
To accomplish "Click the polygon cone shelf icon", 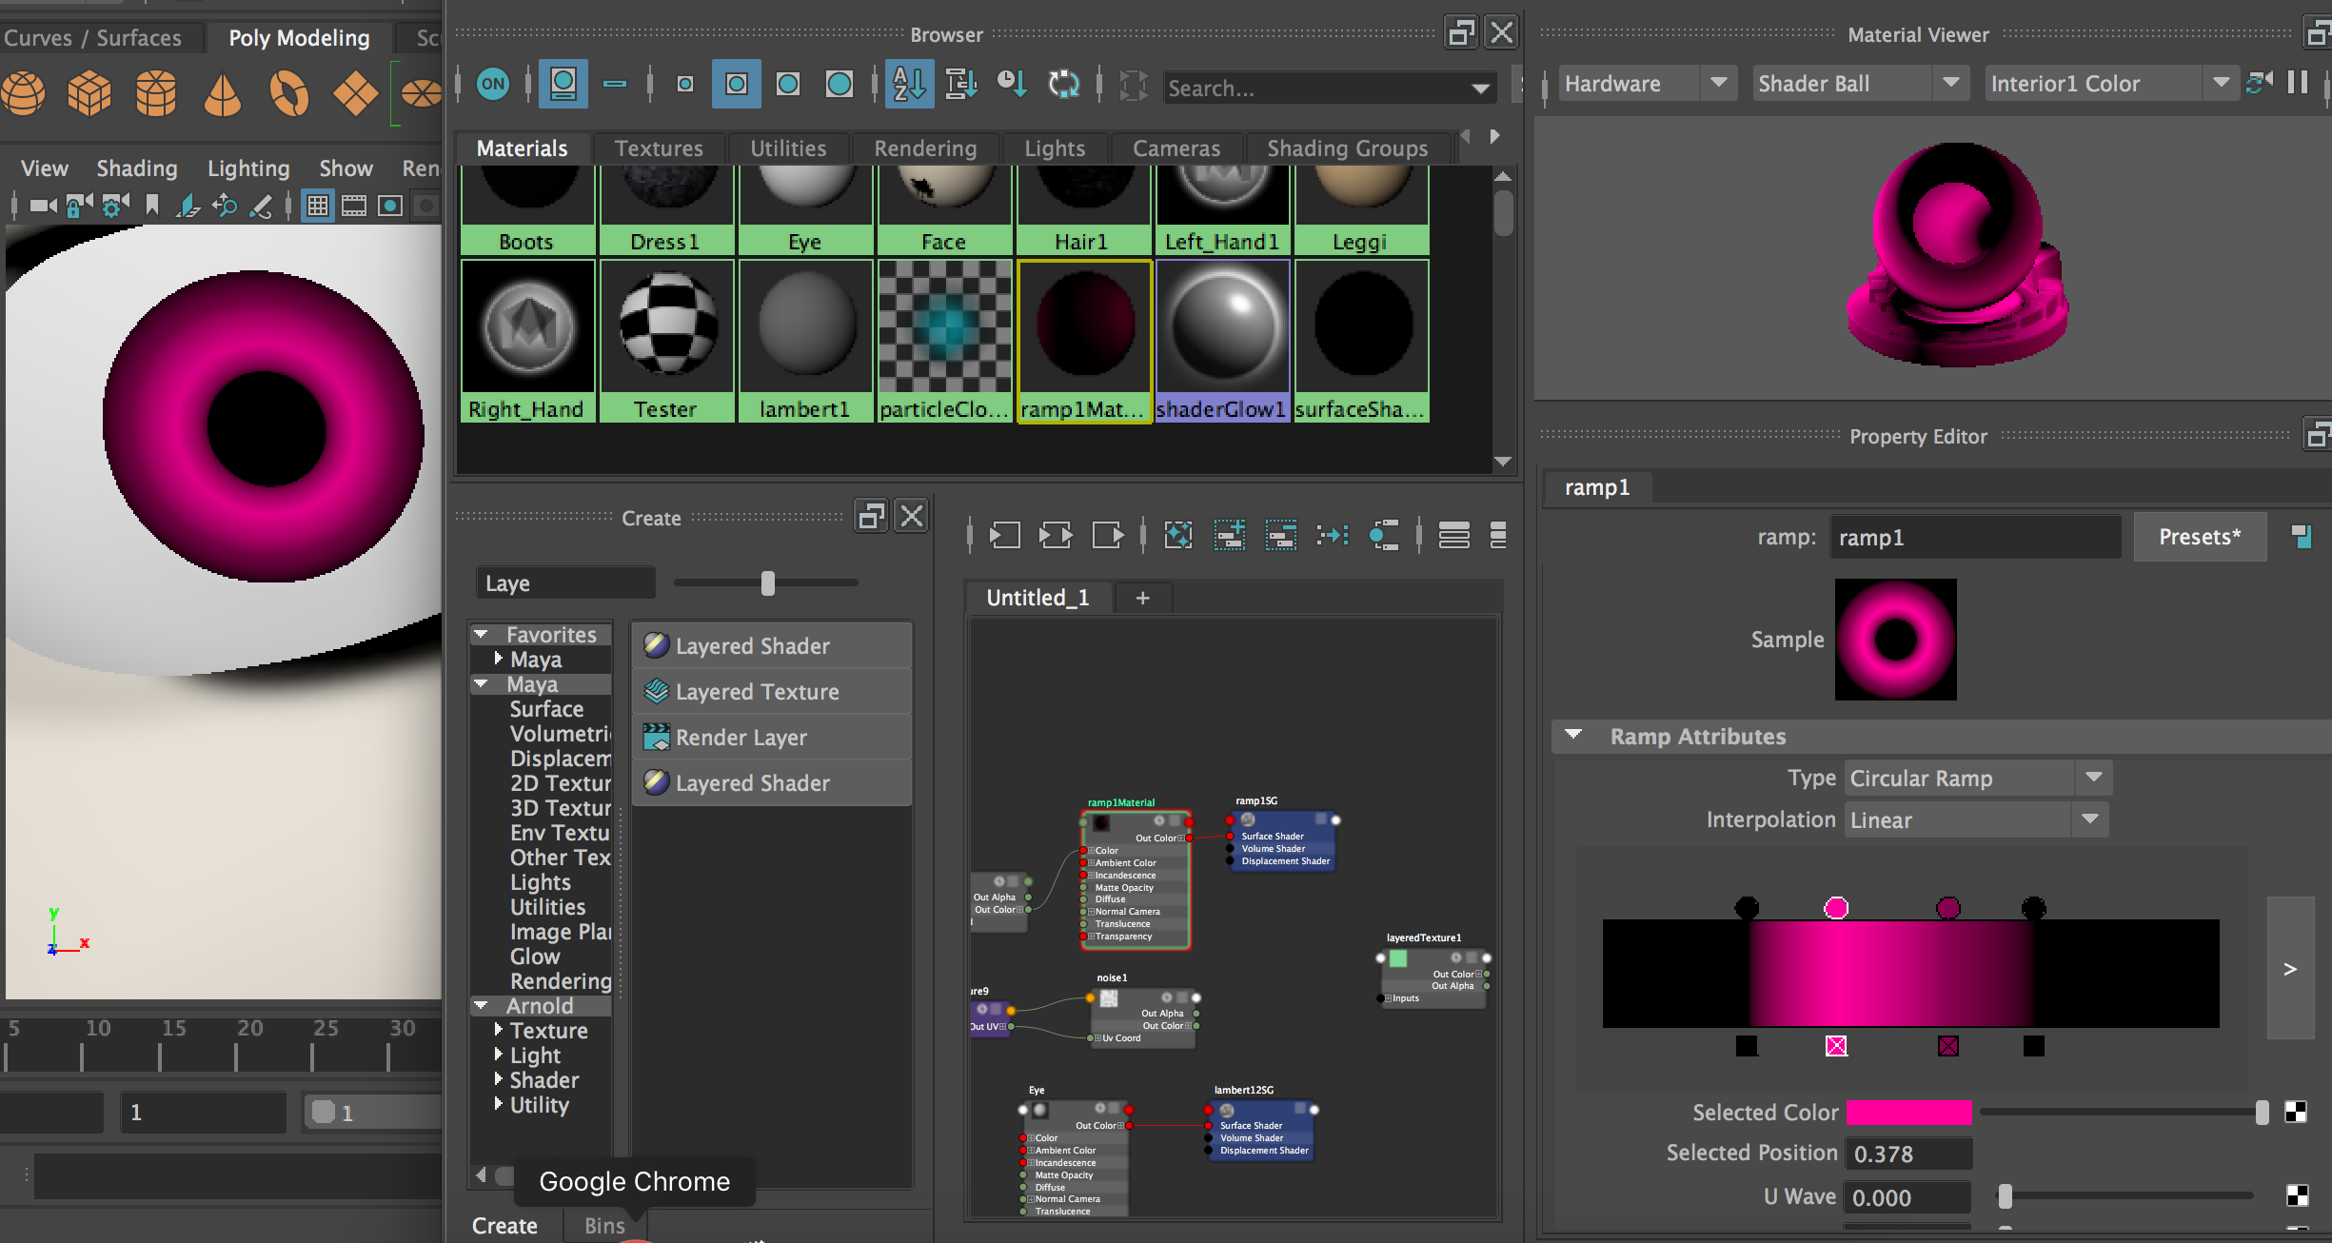I will pyautogui.click(x=223, y=93).
